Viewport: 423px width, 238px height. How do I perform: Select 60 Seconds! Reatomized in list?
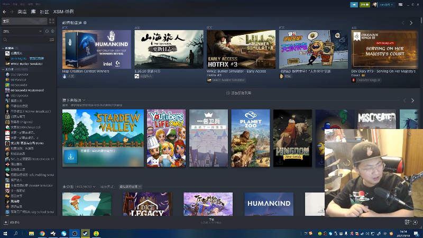pyautogui.click(x=27, y=90)
